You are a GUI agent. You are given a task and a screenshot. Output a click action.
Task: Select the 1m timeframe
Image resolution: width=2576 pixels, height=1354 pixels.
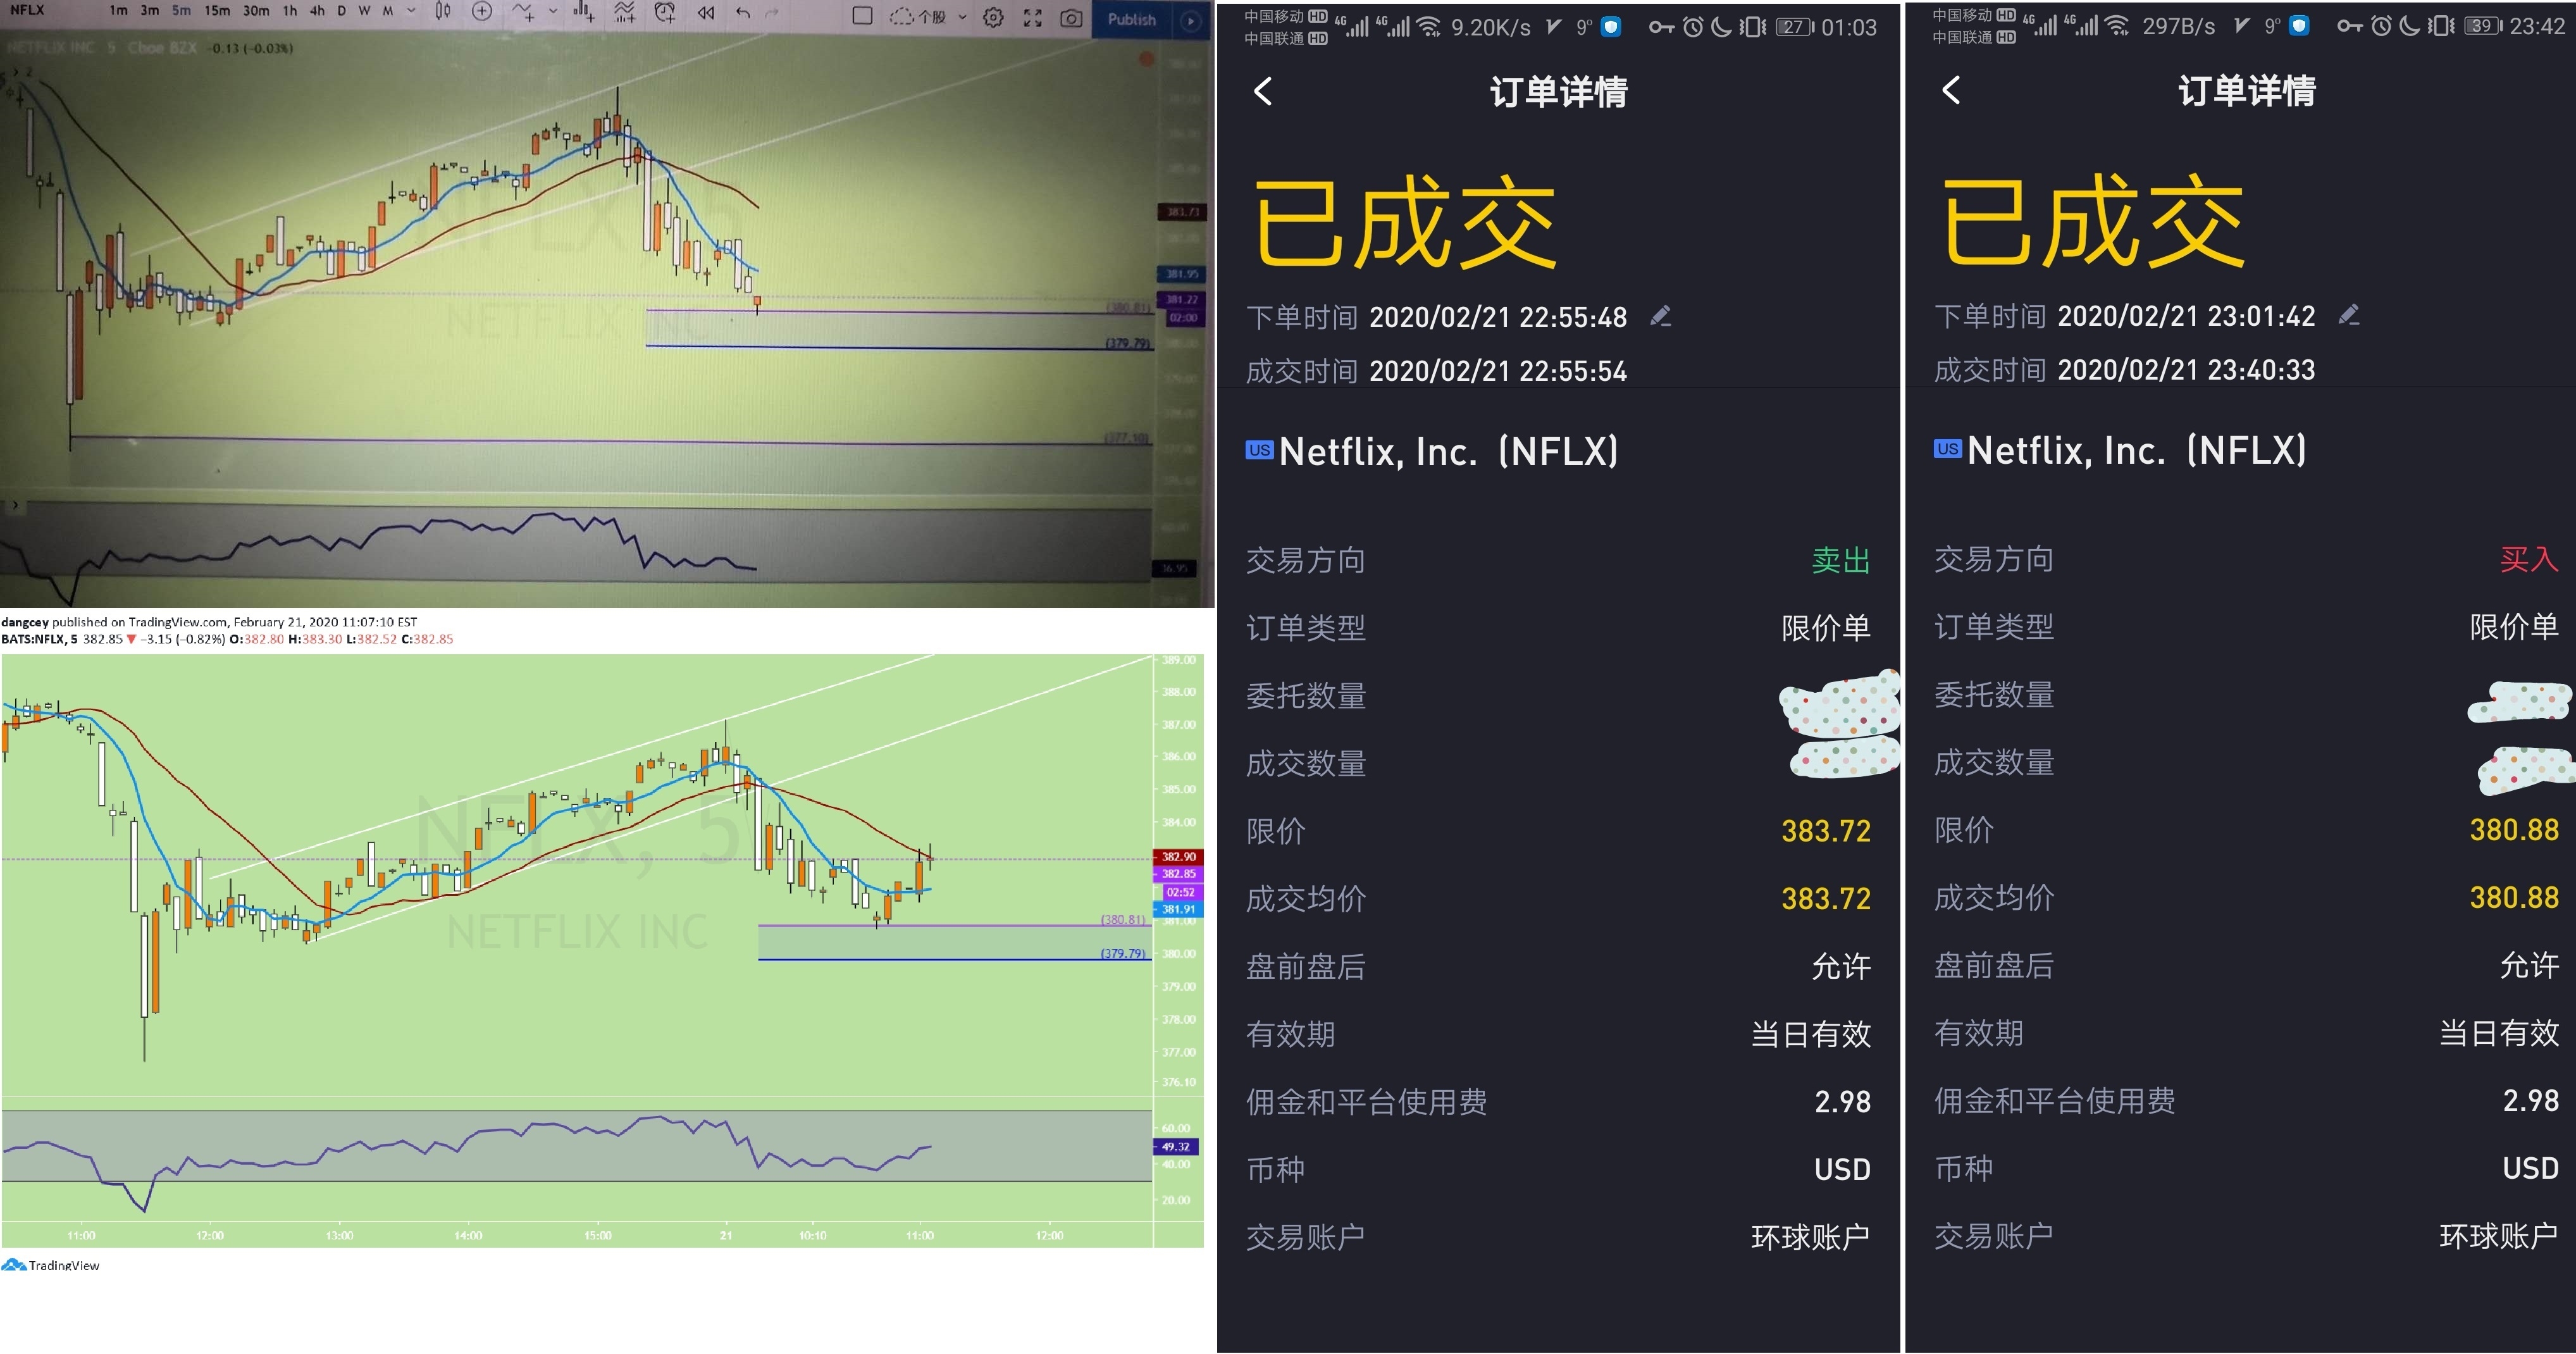[x=118, y=11]
